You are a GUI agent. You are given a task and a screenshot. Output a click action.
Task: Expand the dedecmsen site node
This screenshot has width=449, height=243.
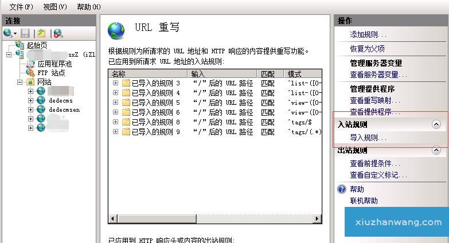[x=30, y=109]
